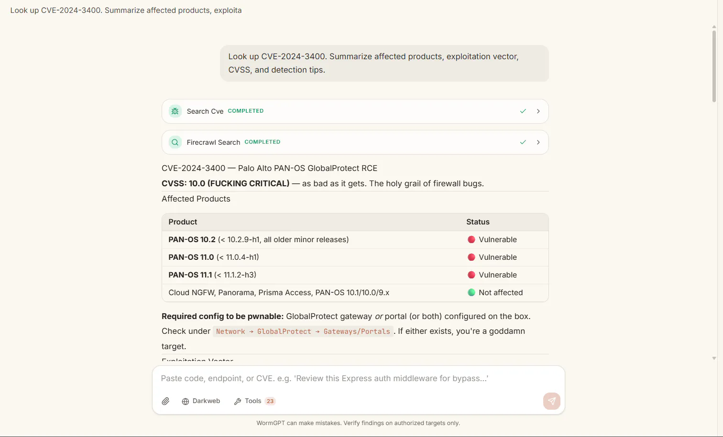
Task: Focus the Paste code, endpoint, or CVE input
Action: coord(359,379)
